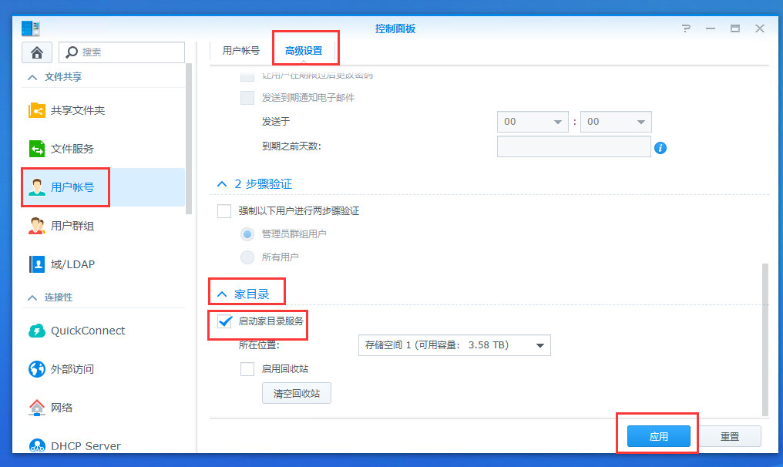Select 管理员群组用户 radio button

(x=247, y=234)
